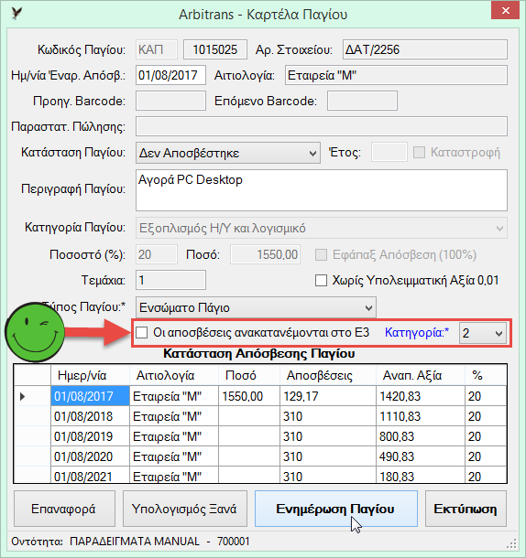The image size is (526, 558).
Task: Open the Κατηγορία dropdown showing 2
Action: pyautogui.click(x=483, y=333)
